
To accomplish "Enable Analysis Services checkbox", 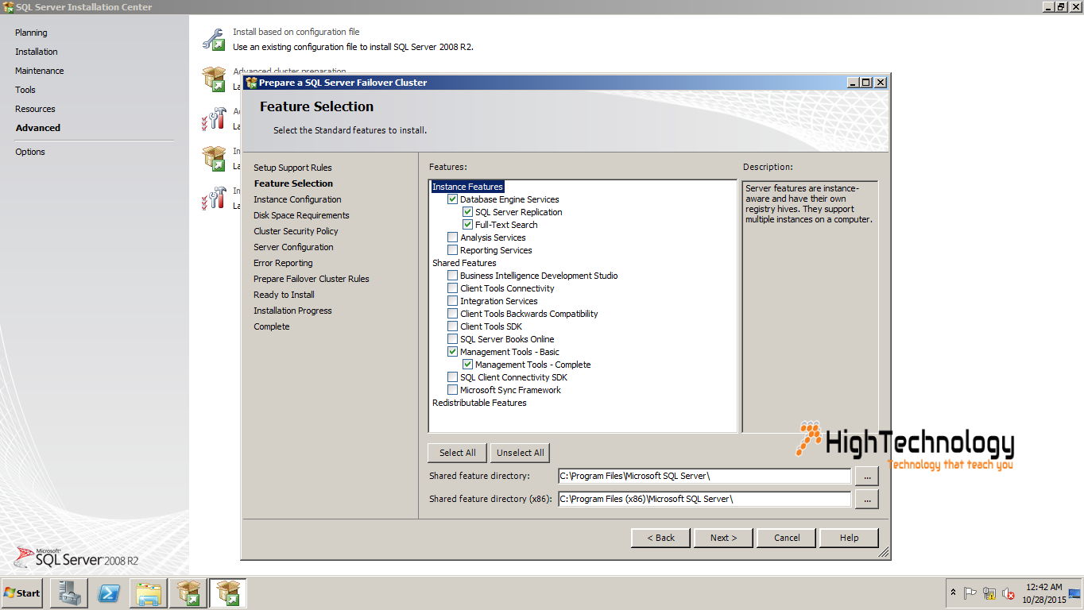I will [453, 237].
